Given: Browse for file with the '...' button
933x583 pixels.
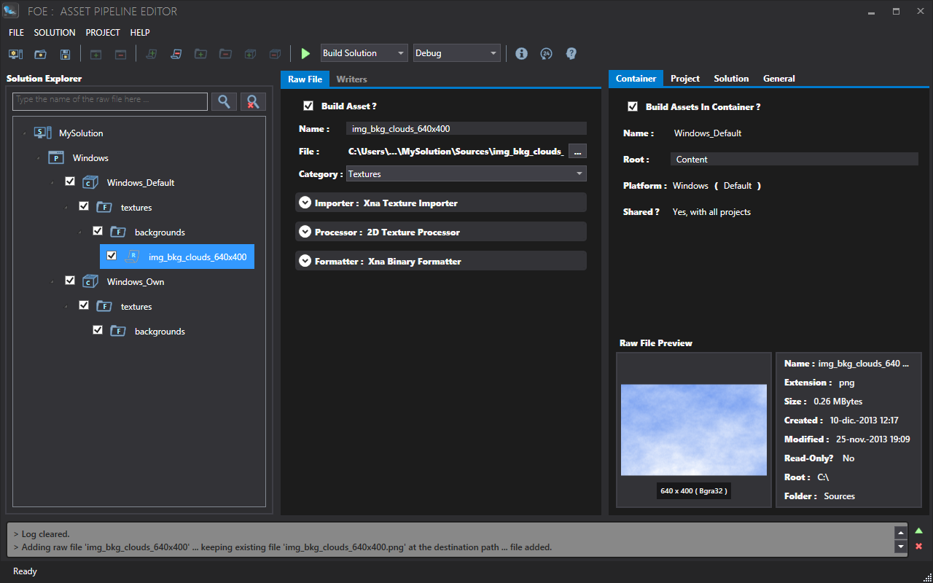Looking at the screenshot, I should tap(577, 152).
